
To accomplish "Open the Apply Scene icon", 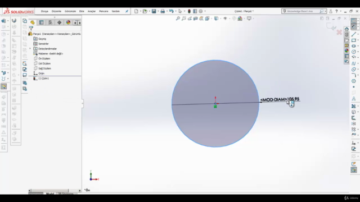I will 240,19.
